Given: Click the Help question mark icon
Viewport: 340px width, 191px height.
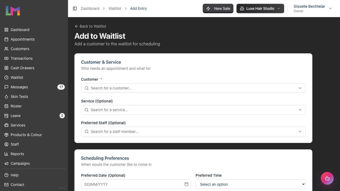Looking at the screenshot, I should click(x=6, y=175).
